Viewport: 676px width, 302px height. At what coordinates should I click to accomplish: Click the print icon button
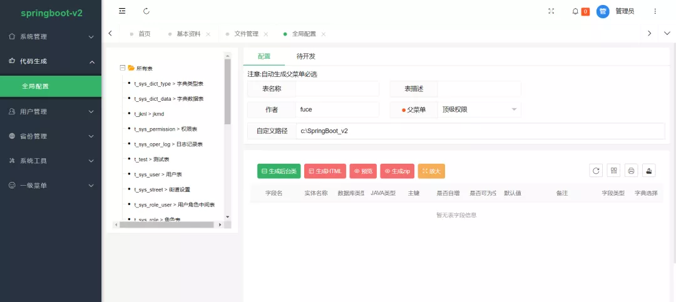click(631, 171)
